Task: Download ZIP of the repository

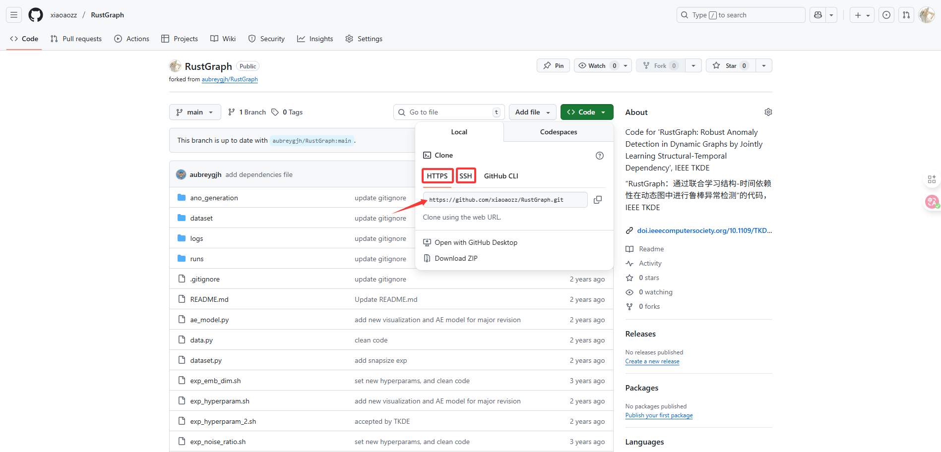Action: [x=450, y=258]
